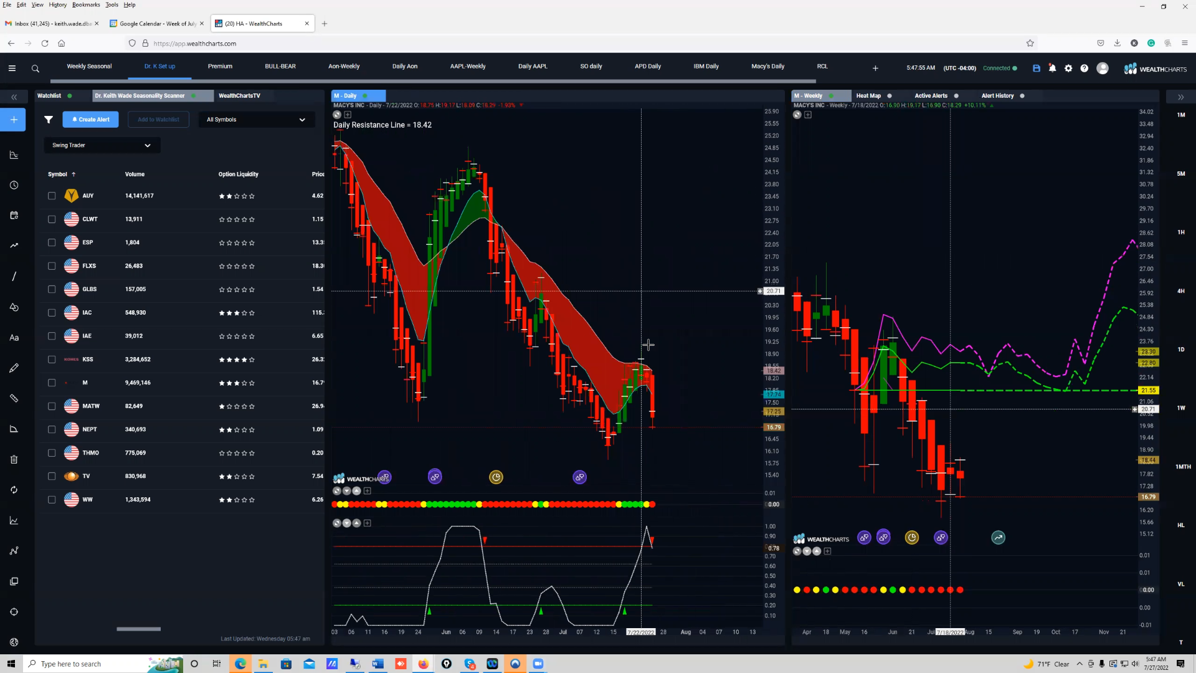Open the clock icon in left sidebar
The image size is (1196, 673).
tap(14, 186)
